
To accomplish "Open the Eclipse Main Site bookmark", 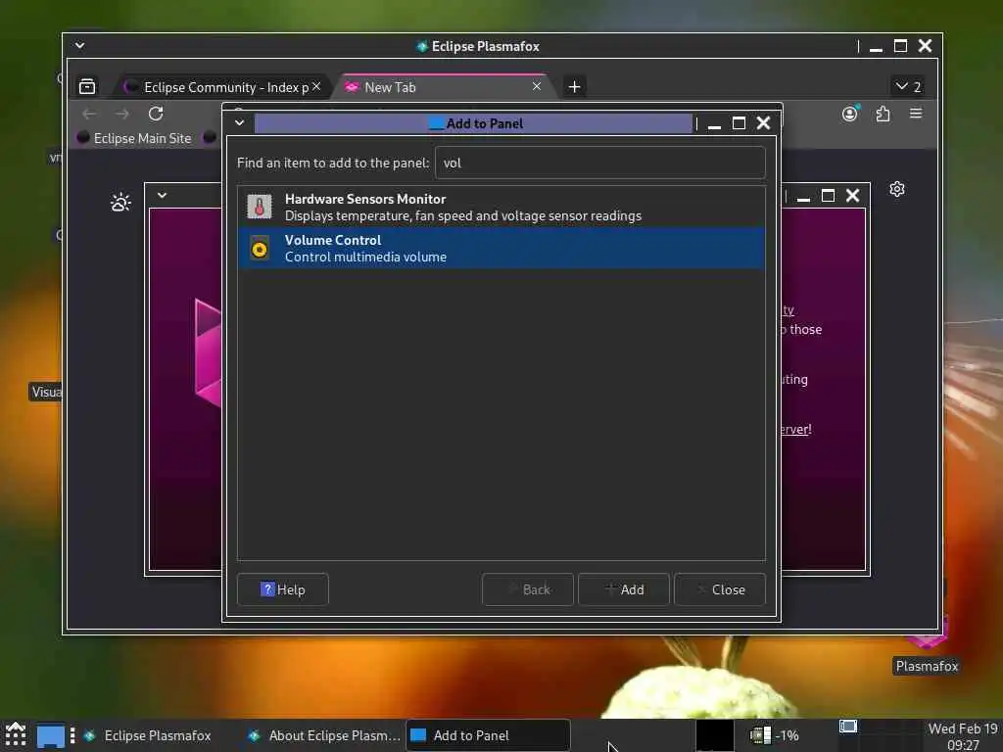I will click(x=135, y=138).
